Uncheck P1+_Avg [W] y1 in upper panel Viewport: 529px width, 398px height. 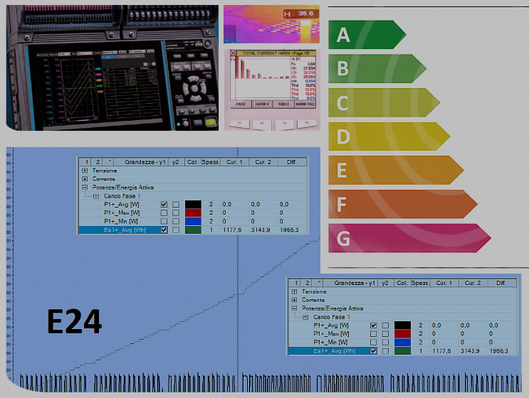click(x=164, y=205)
